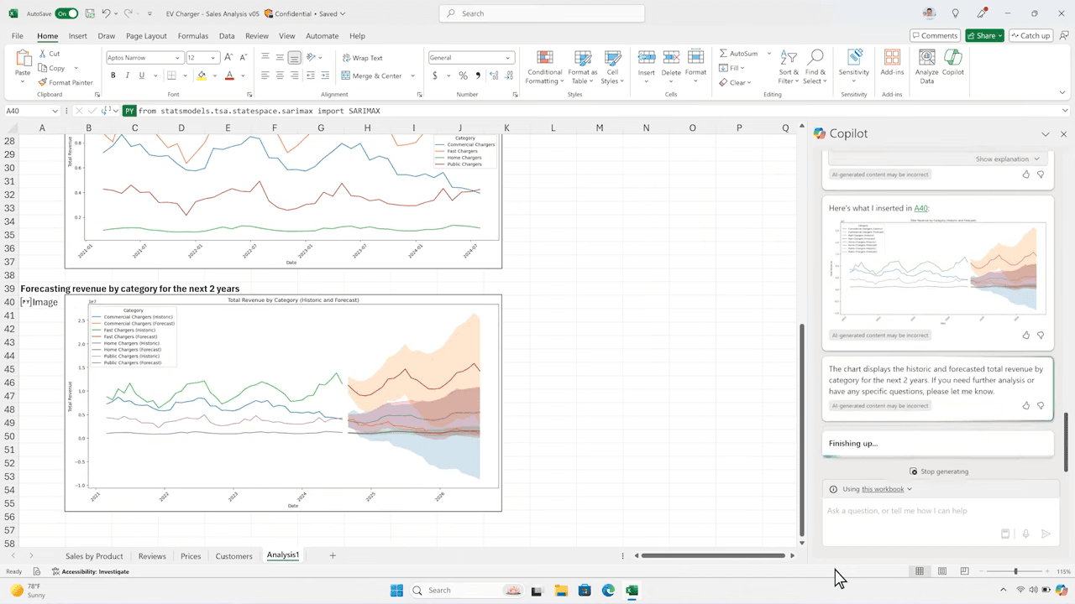Cut the selected cell
Viewport: 1075px width, 604px height.
49,54
